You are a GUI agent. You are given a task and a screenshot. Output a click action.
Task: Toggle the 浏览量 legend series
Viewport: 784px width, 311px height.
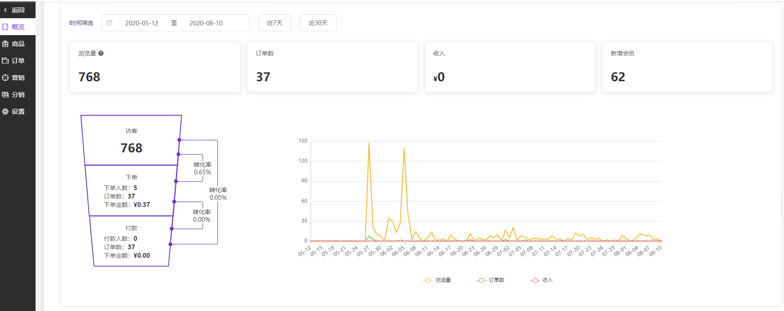pyautogui.click(x=437, y=280)
